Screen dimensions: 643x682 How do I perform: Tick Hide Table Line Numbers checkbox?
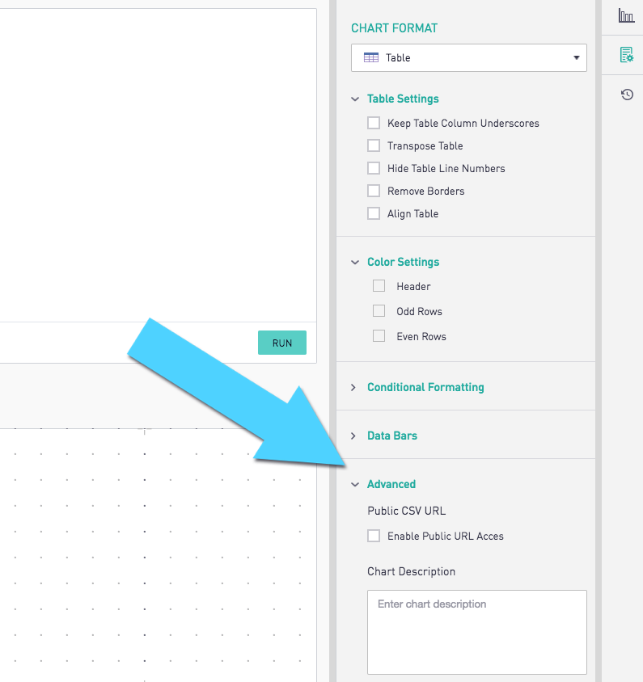[x=374, y=168]
